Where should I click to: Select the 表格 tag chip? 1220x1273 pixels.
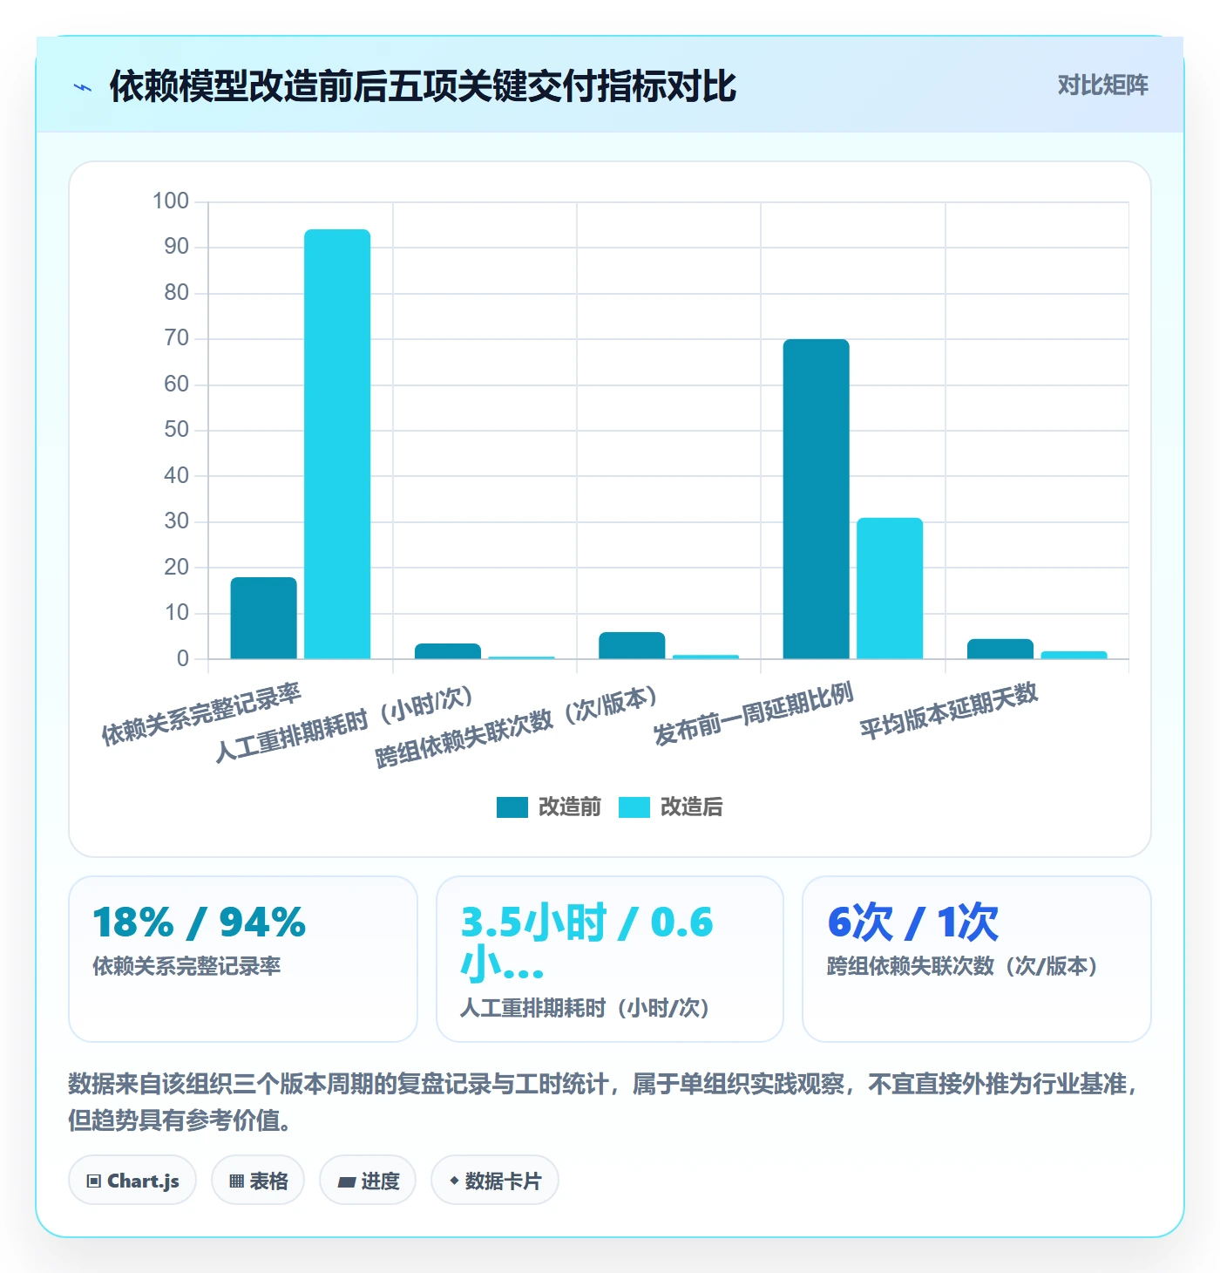point(258,1181)
